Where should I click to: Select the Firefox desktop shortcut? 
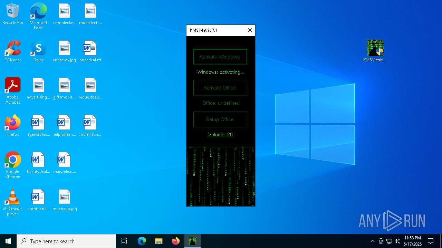[13, 126]
